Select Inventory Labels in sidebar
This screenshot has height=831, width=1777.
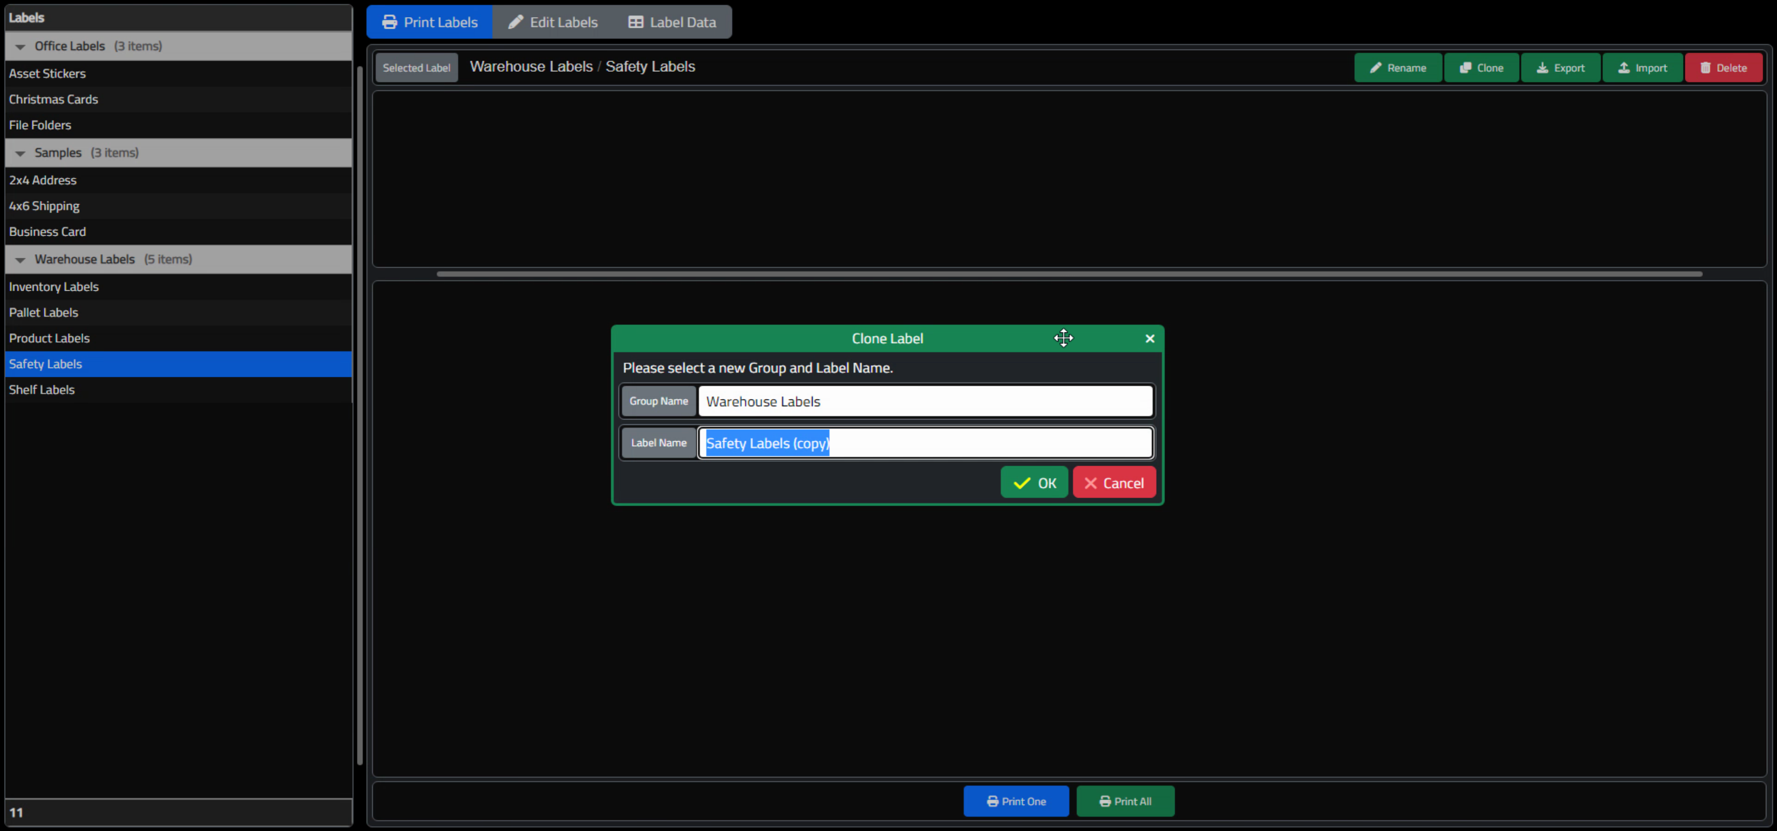point(53,286)
